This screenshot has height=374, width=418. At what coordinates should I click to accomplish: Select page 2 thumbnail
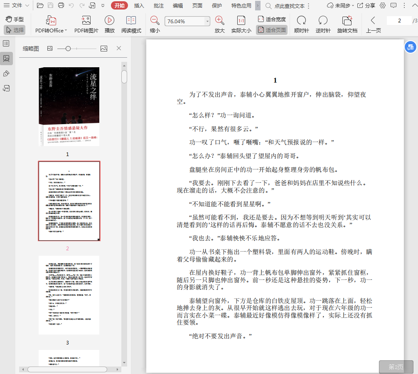point(69,201)
